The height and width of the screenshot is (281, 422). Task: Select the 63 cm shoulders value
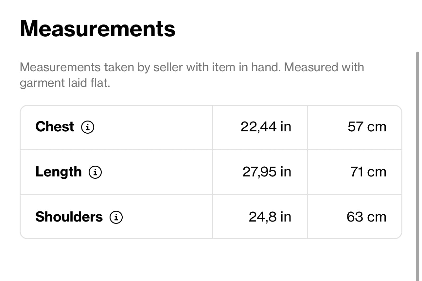pyautogui.click(x=366, y=217)
